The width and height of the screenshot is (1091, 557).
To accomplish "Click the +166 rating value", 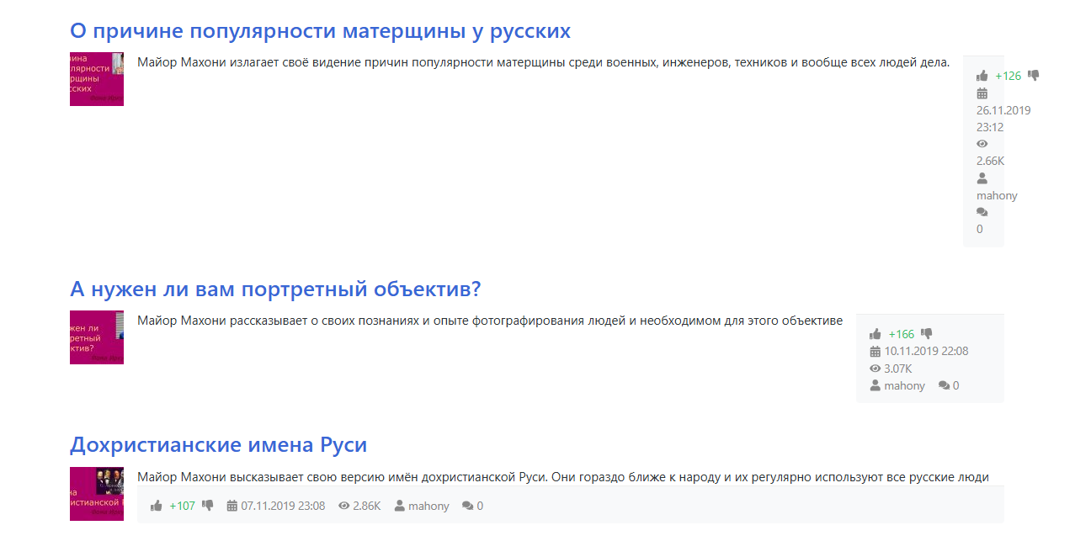I will (902, 334).
